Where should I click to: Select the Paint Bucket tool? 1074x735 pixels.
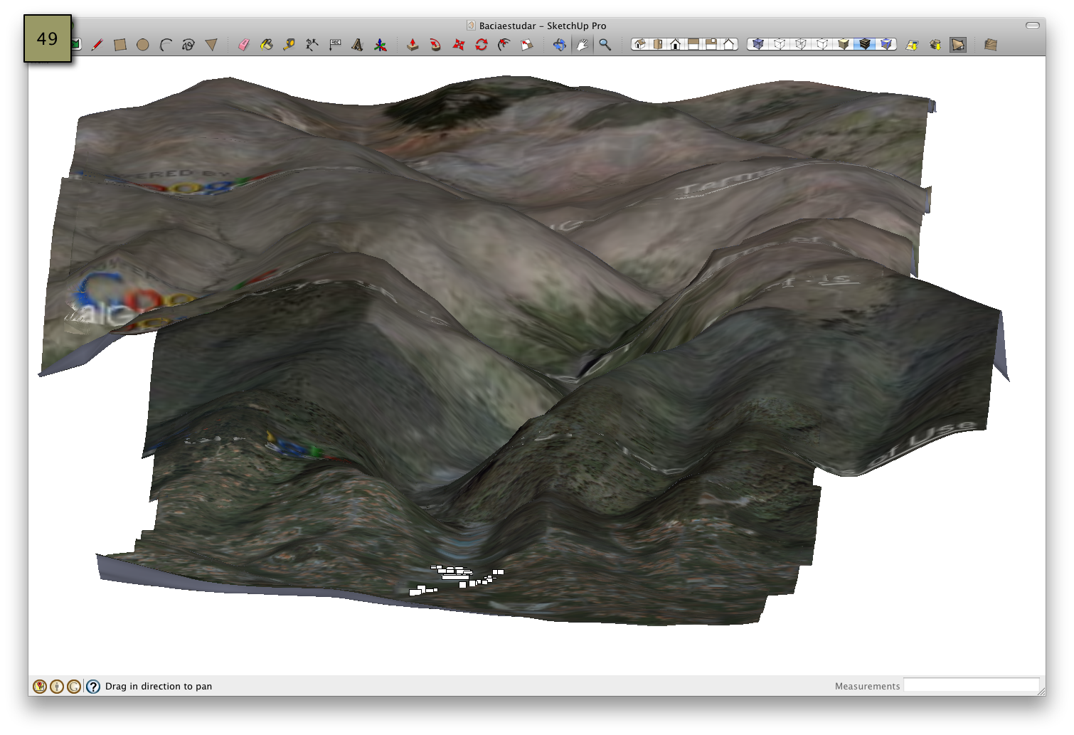pos(267,44)
